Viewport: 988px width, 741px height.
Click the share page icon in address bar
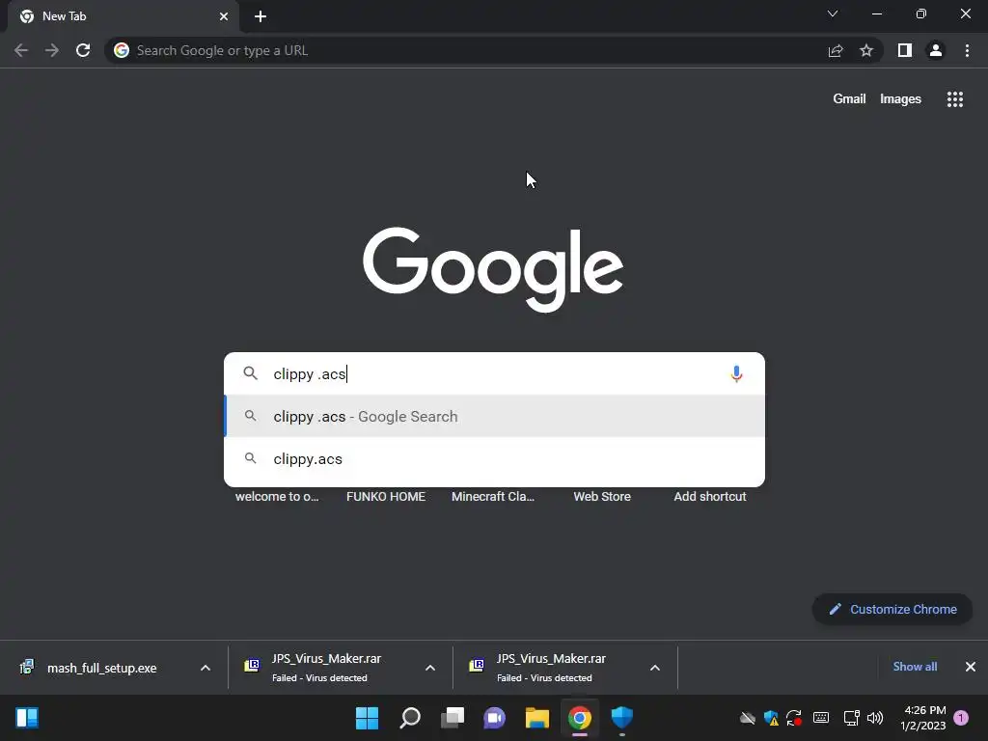pos(836,50)
